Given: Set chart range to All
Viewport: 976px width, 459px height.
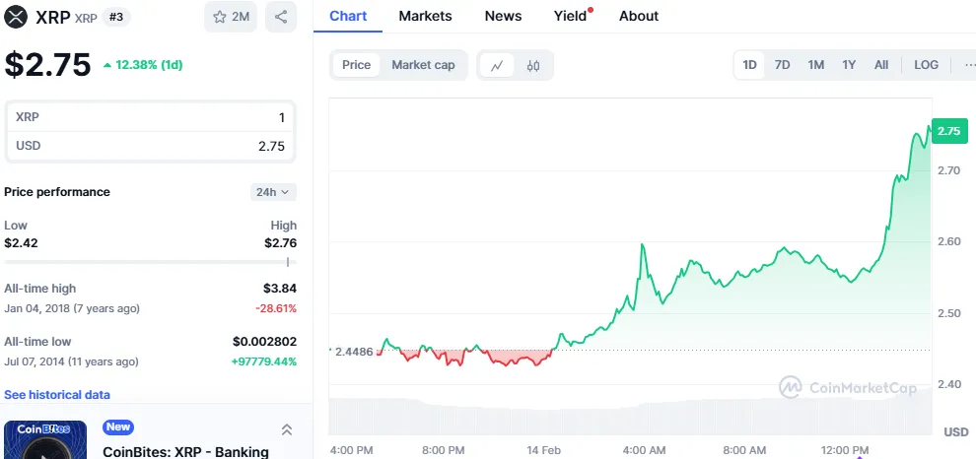Looking at the screenshot, I should [881, 65].
